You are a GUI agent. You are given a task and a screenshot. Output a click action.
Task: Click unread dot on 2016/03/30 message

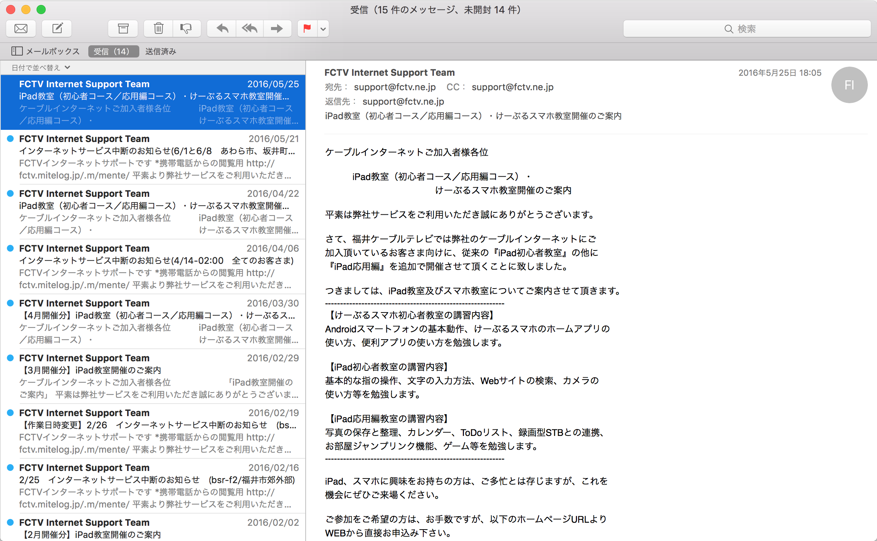click(x=11, y=303)
